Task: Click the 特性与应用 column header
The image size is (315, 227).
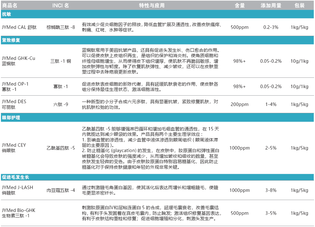Action: tap(152, 5)
